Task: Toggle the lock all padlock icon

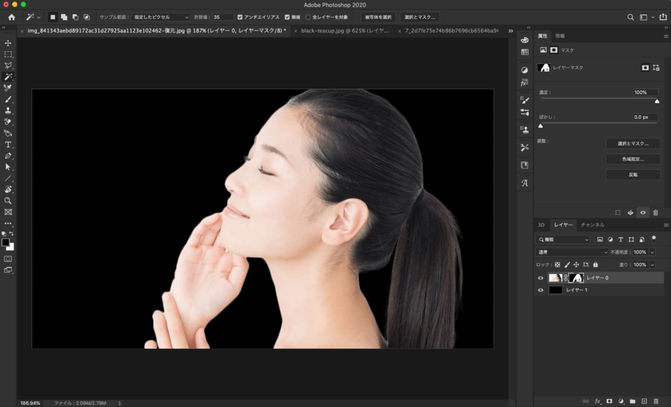Action: tap(595, 265)
